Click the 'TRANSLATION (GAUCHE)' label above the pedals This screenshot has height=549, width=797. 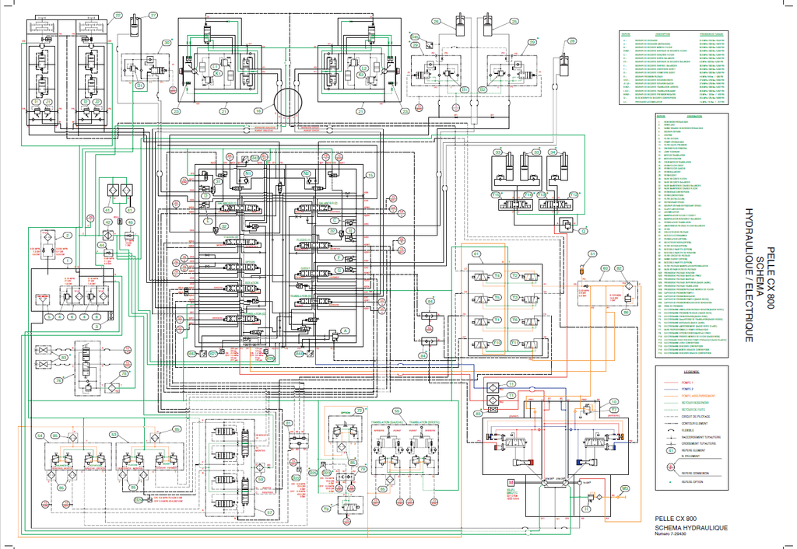[x=388, y=422]
